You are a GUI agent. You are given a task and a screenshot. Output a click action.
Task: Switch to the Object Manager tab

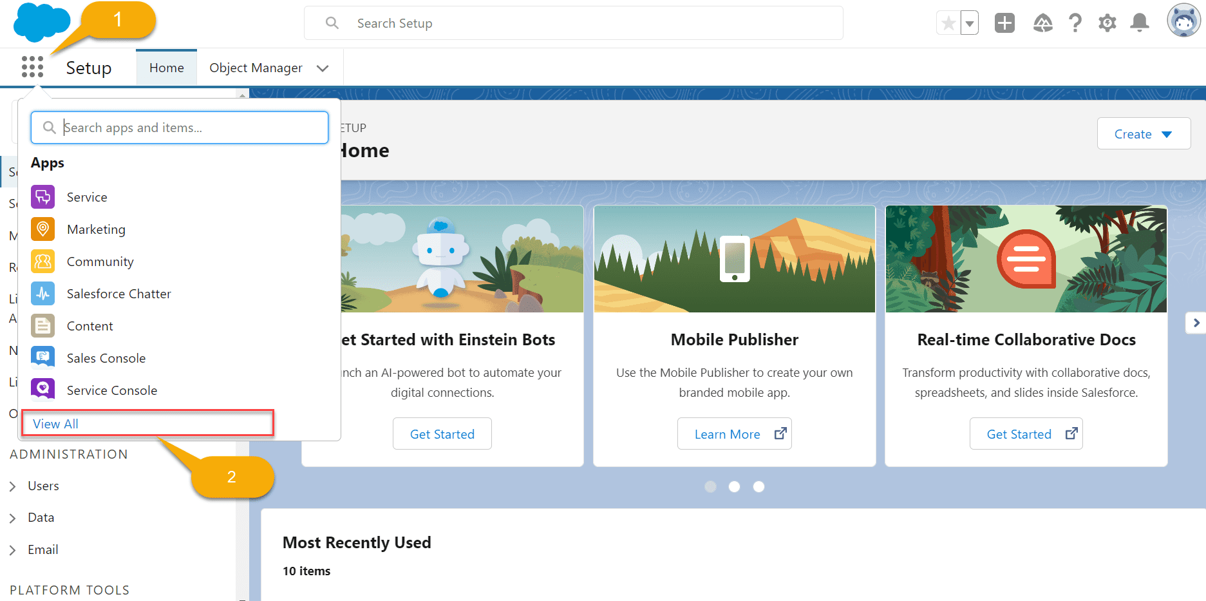pos(256,67)
